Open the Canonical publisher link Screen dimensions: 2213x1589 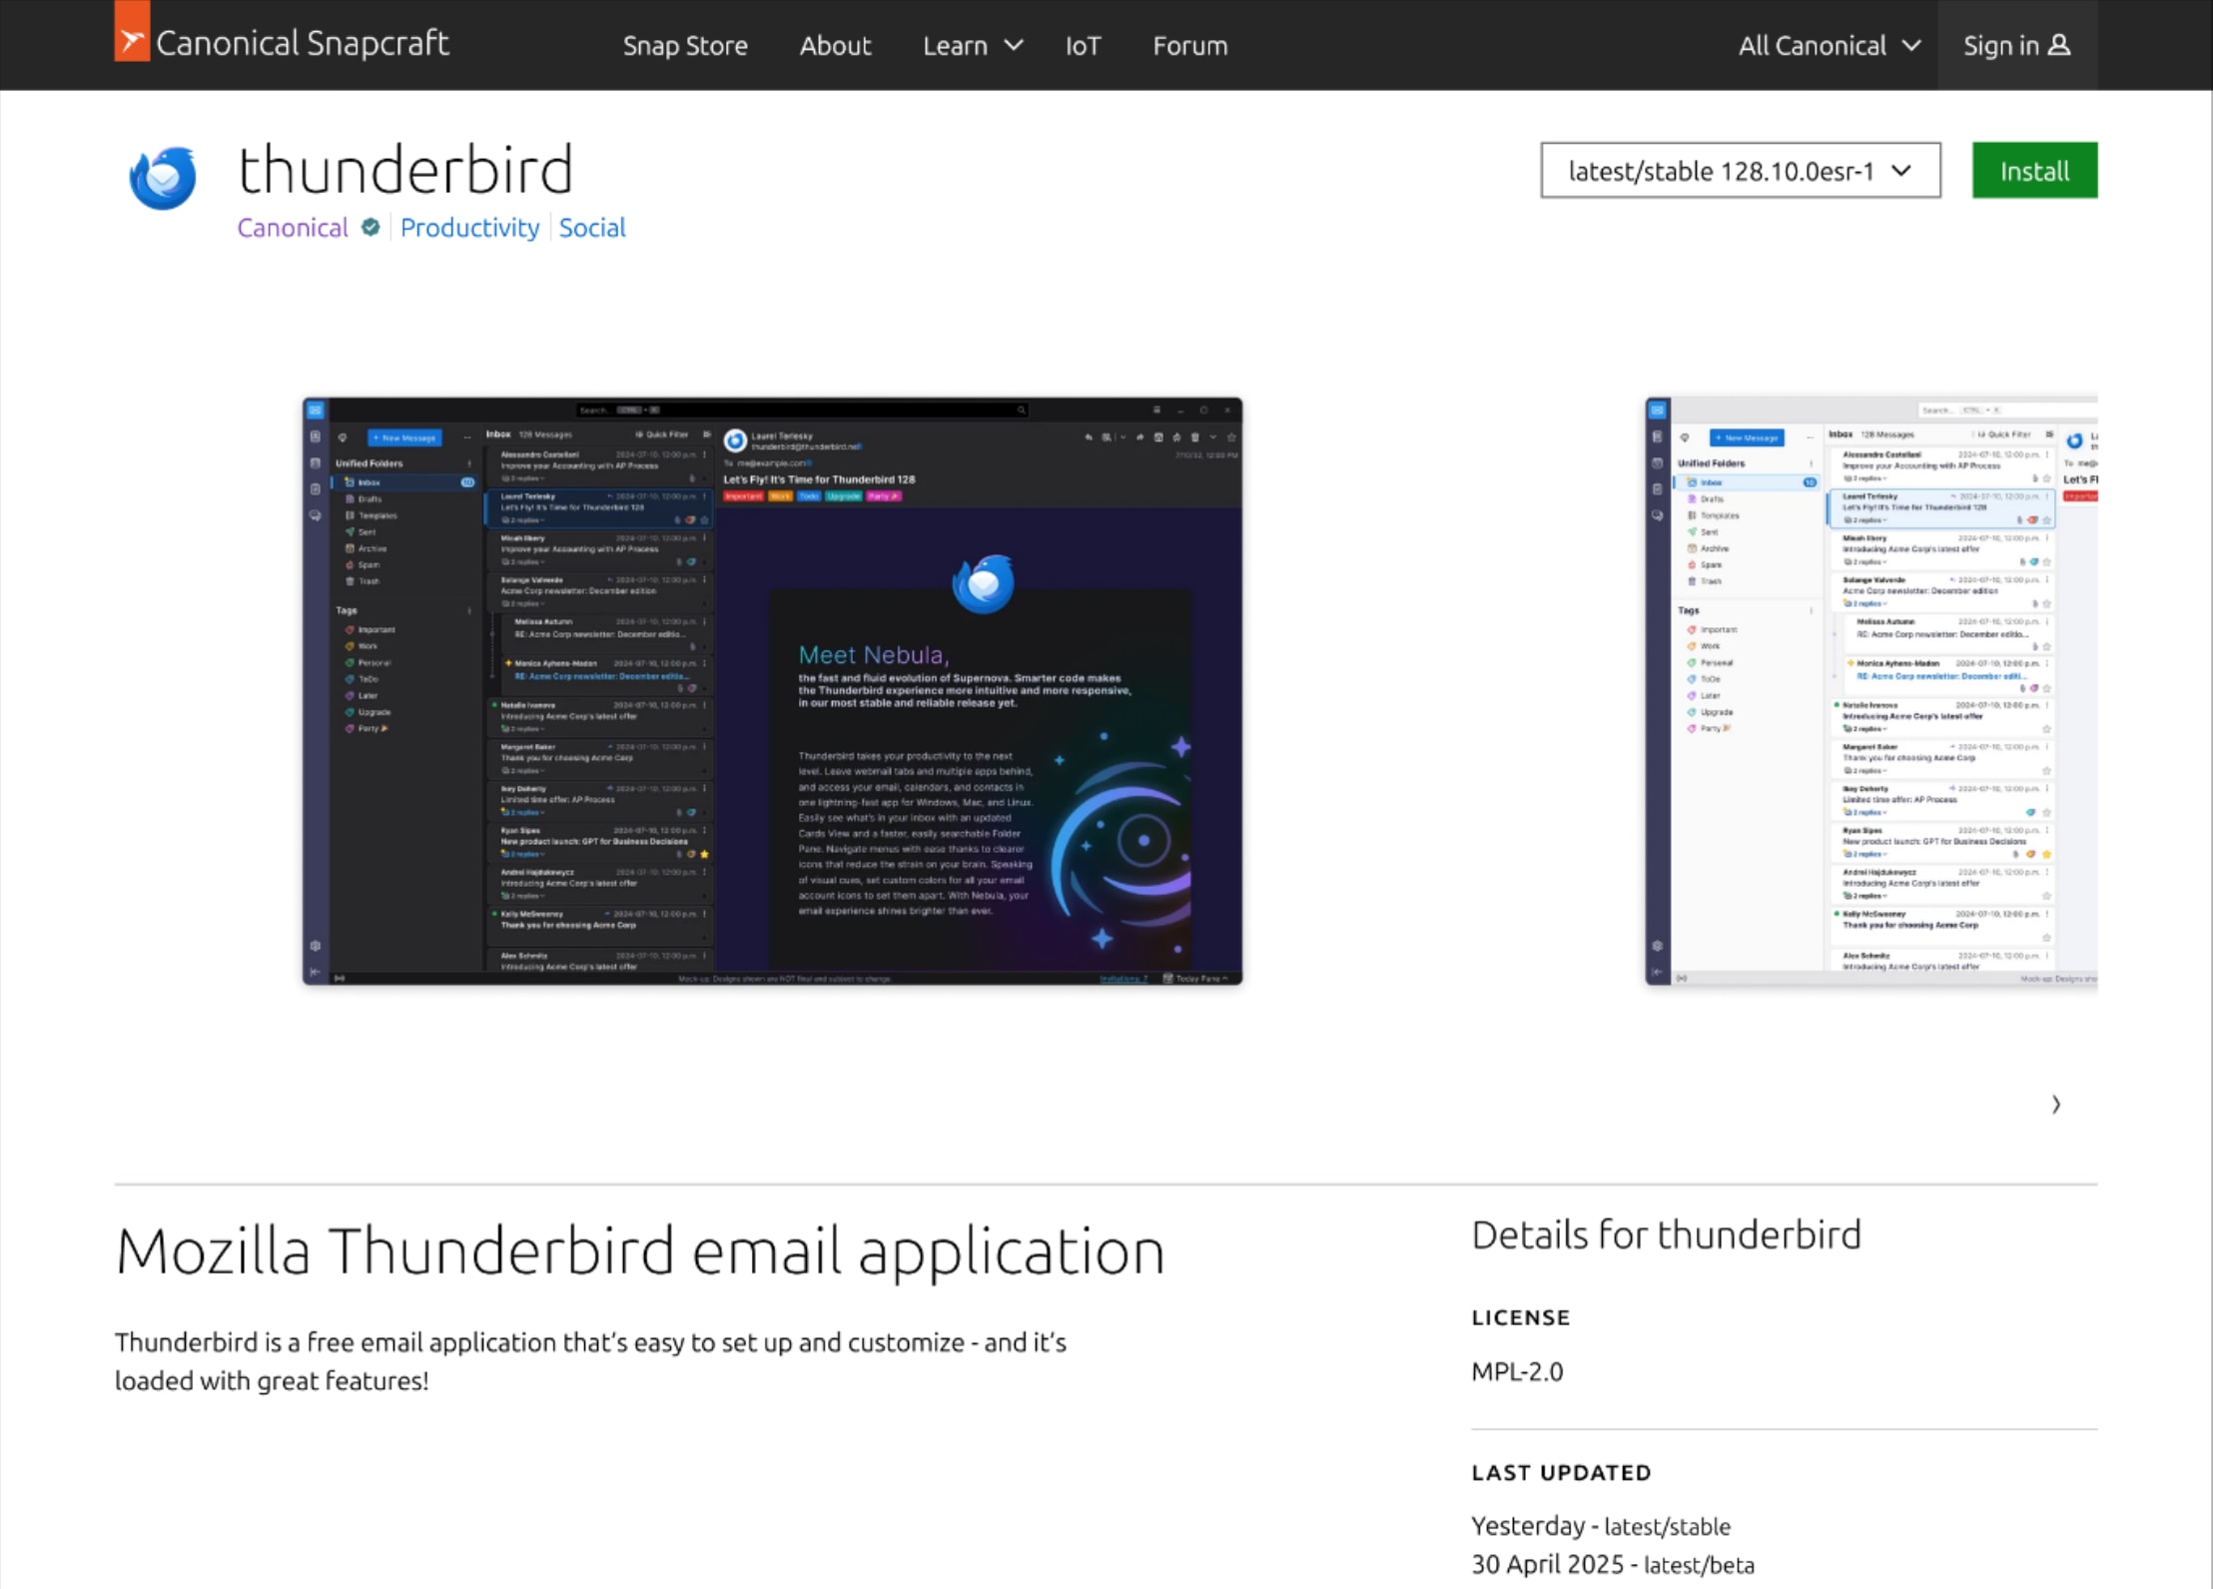coord(293,228)
